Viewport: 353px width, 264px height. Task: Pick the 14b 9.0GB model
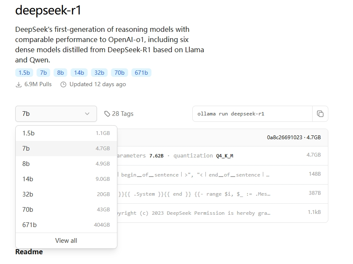[66, 179]
